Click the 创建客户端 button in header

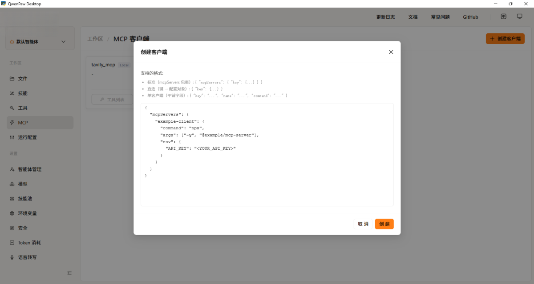tap(505, 39)
